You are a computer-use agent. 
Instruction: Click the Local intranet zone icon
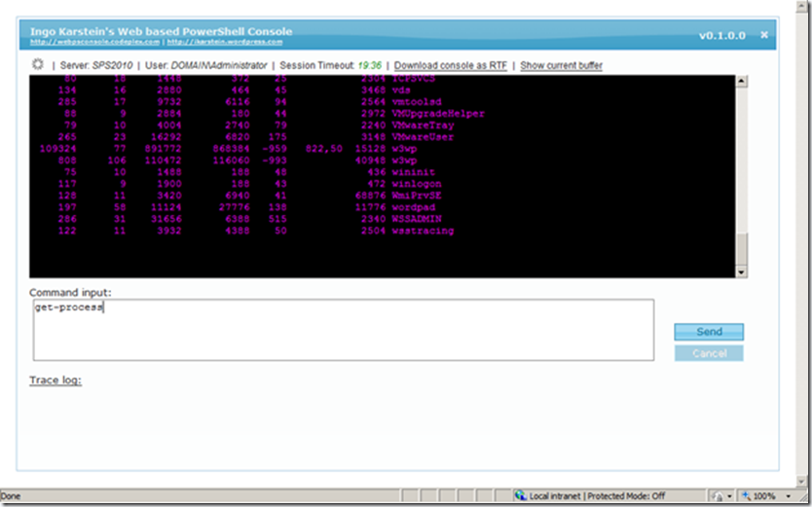pyautogui.click(x=521, y=495)
